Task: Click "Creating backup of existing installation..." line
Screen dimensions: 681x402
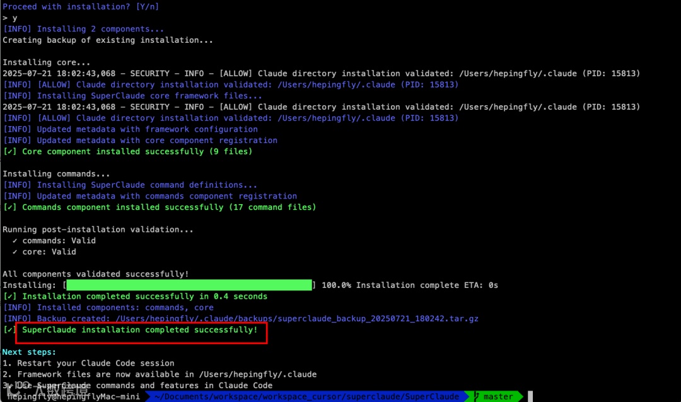Action: 108,40
